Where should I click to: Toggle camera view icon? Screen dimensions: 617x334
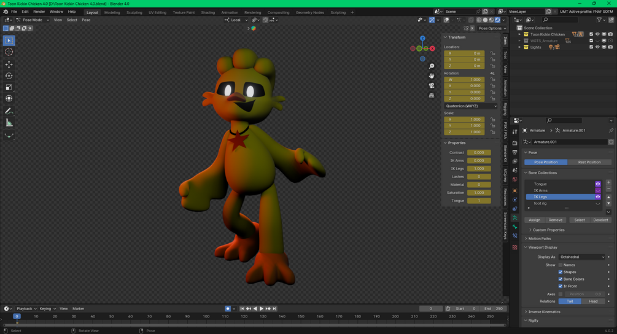click(432, 85)
